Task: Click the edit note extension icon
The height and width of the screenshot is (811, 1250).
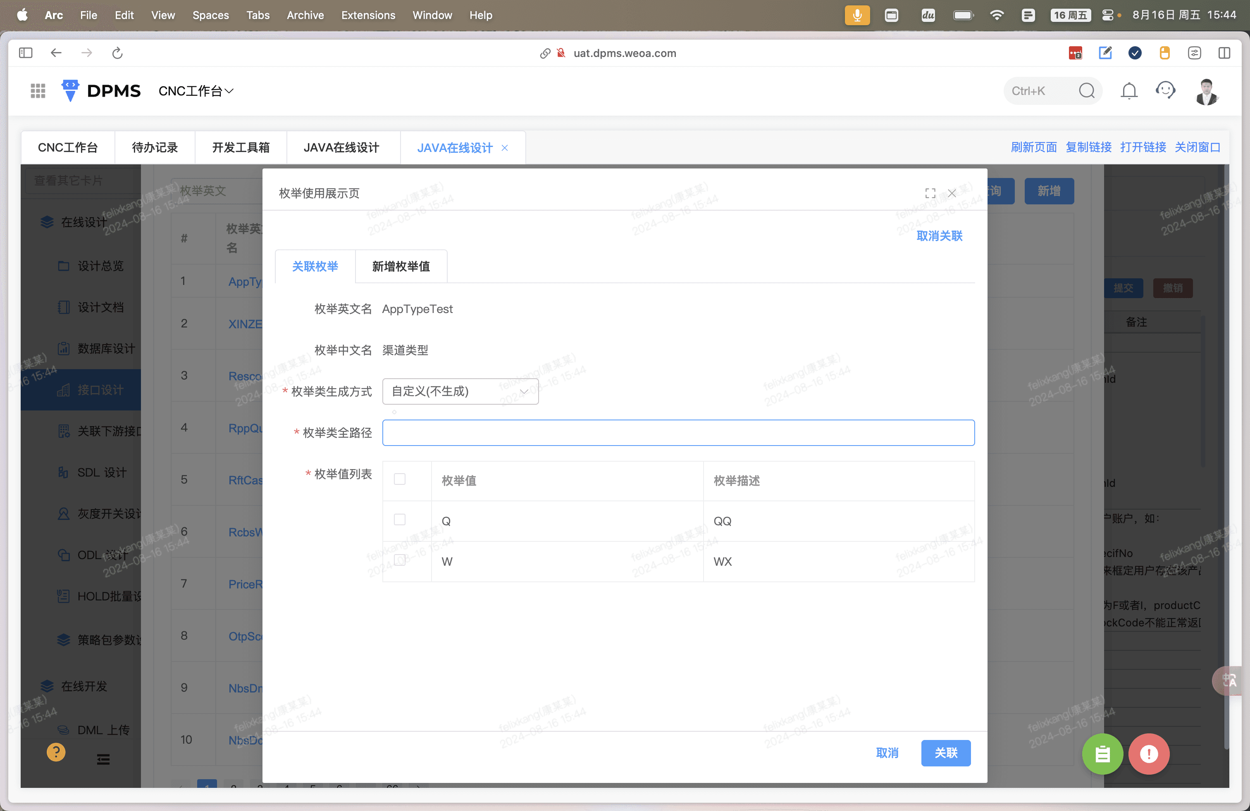Action: pos(1105,53)
